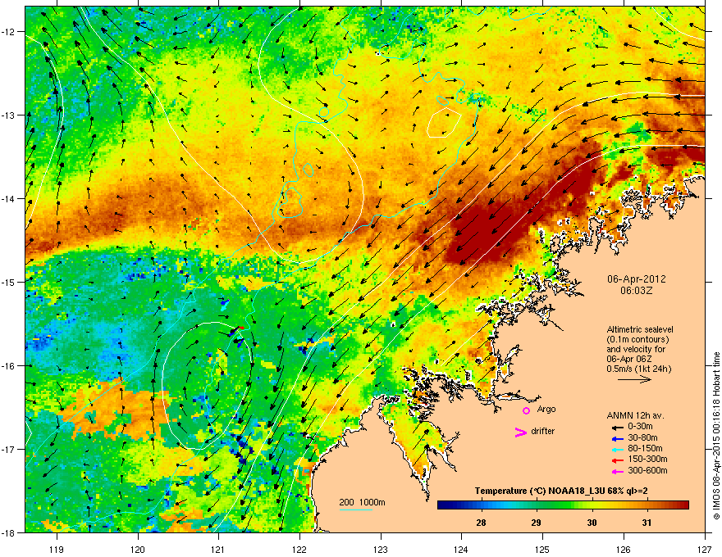722x557 pixels.
Task: Click longitude axis label 126
Action: tap(624, 549)
